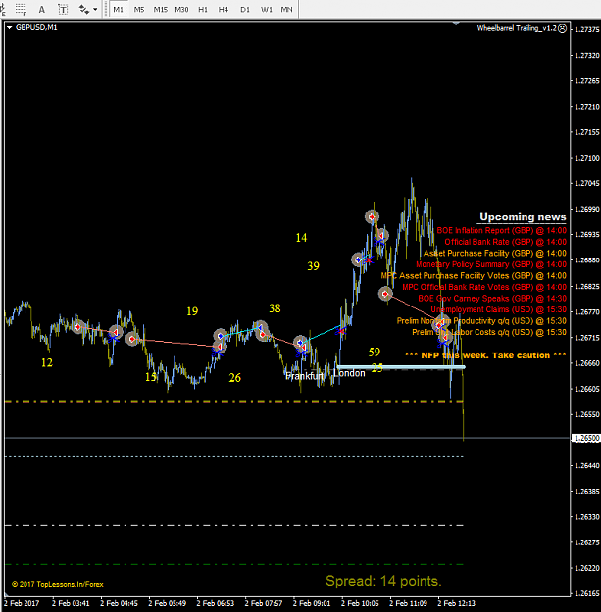601x612 pixels.
Task: Click the 2 Feb 2017 time axis label
Action: [22, 603]
